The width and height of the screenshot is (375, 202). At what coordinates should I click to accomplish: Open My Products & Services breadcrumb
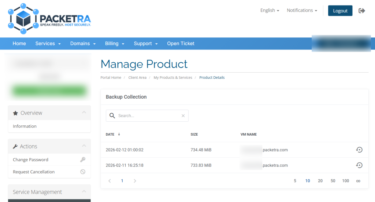click(x=173, y=78)
